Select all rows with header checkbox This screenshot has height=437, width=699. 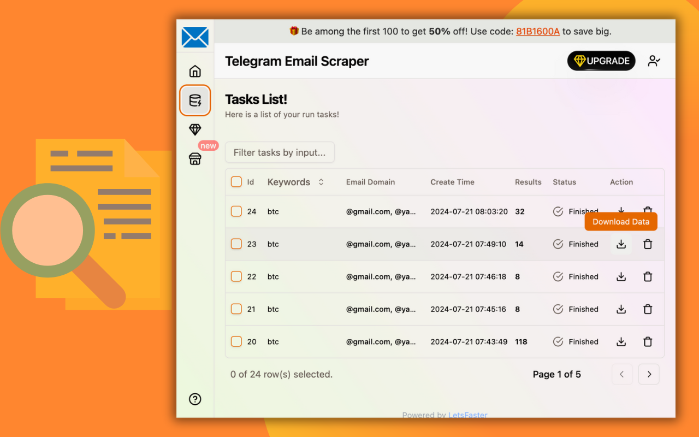click(236, 182)
